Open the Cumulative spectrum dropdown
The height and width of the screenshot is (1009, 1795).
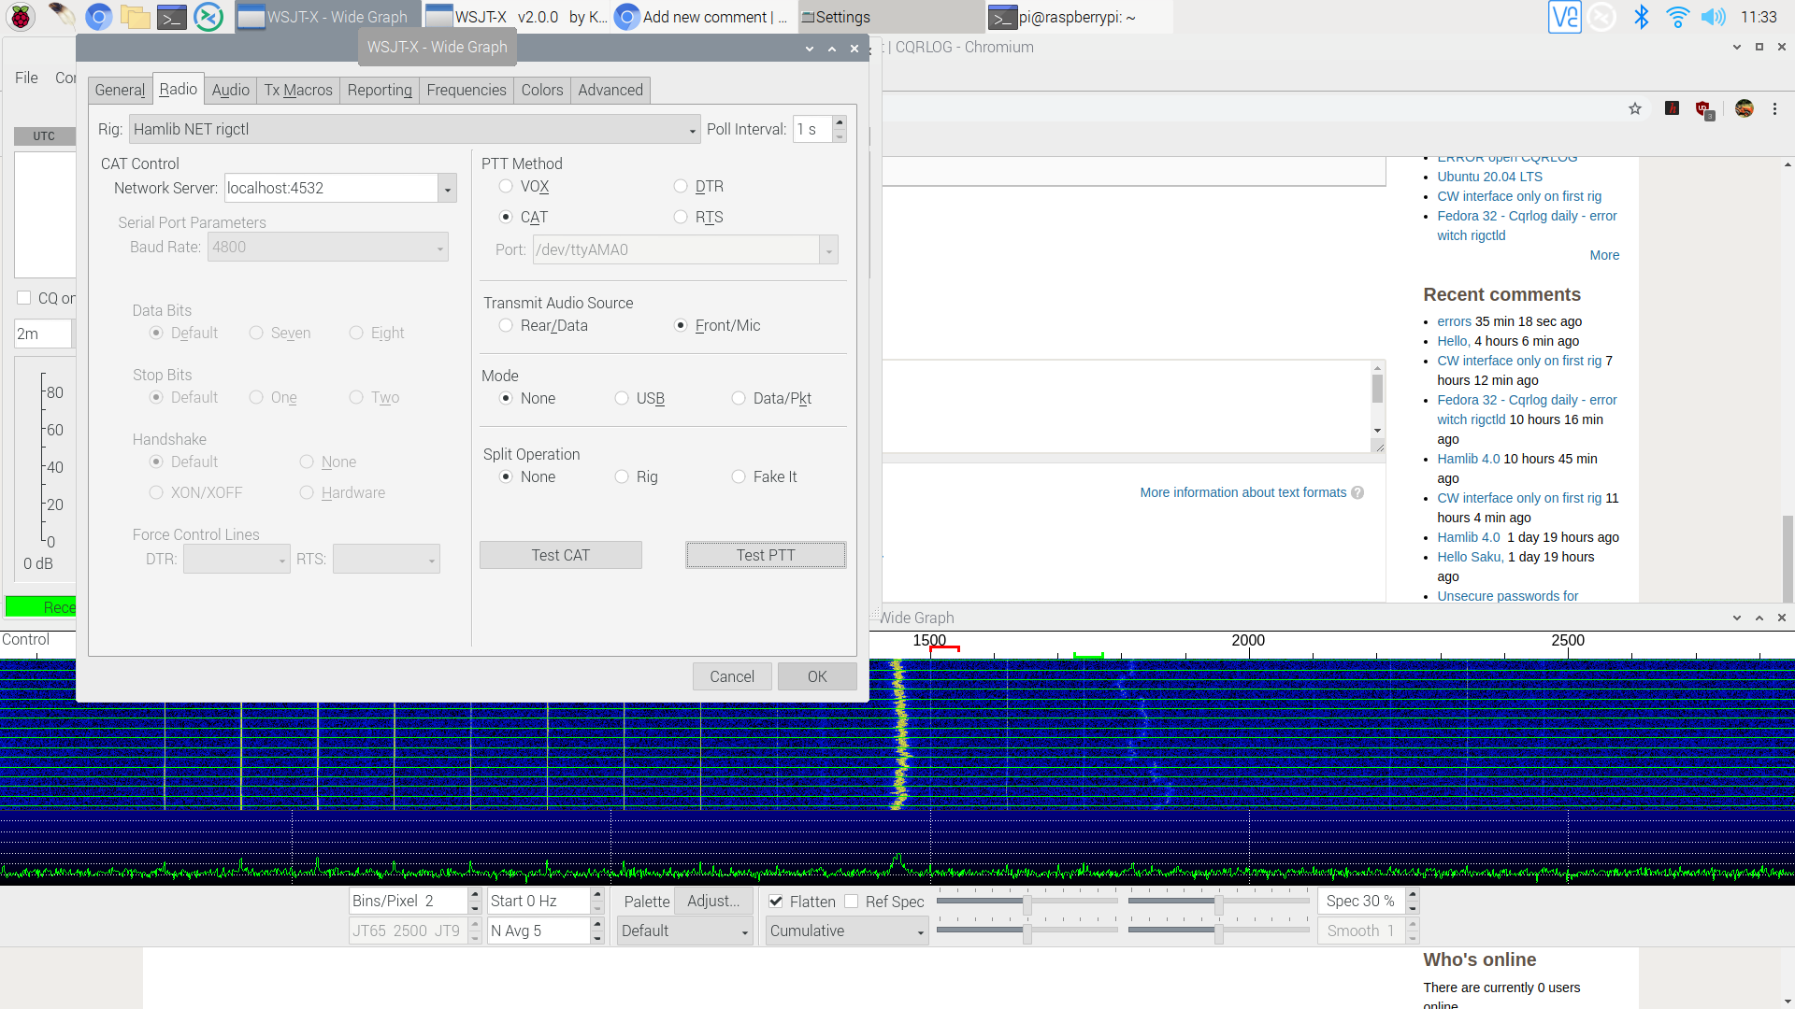pos(847,931)
